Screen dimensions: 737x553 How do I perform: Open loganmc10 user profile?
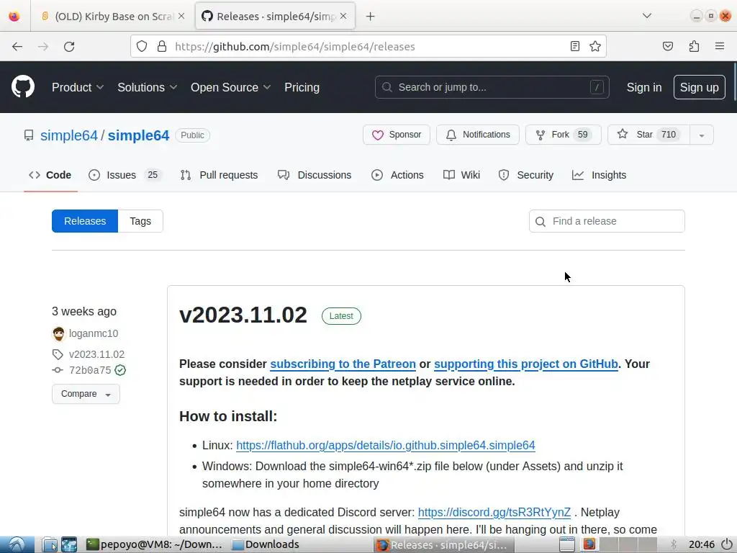pos(94,333)
